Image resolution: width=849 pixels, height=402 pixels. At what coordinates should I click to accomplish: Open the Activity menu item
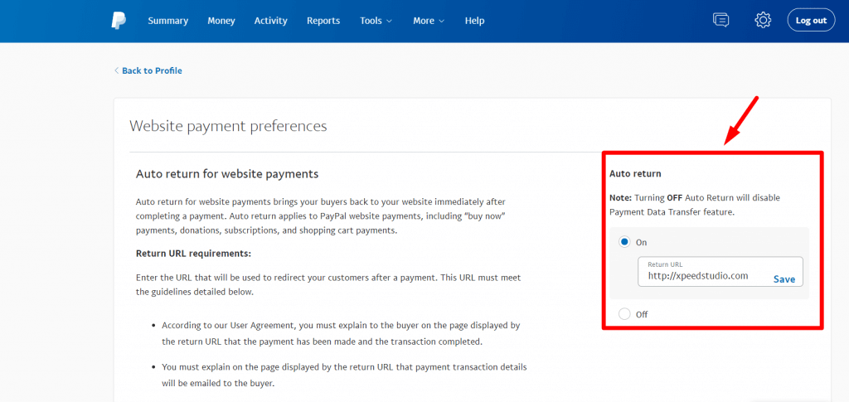[x=271, y=21]
